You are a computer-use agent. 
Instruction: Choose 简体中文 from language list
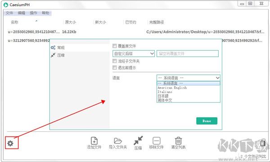click(x=189, y=100)
